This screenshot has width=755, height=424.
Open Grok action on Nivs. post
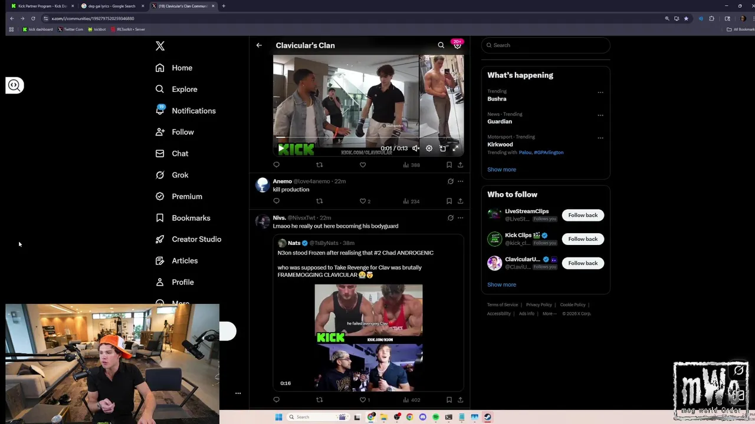(450, 218)
